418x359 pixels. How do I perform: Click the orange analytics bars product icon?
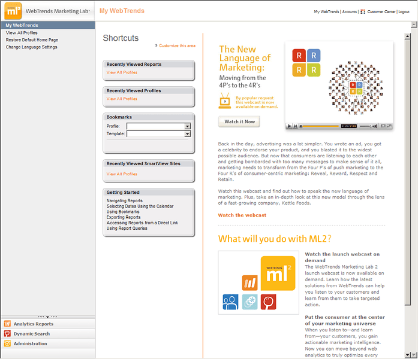pos(250,282)
